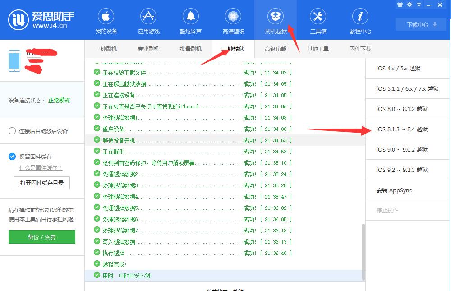Viewport: 451px width, 291px height.
Task: Switch to the 一键刷机 tab
Action: (107, 49)
